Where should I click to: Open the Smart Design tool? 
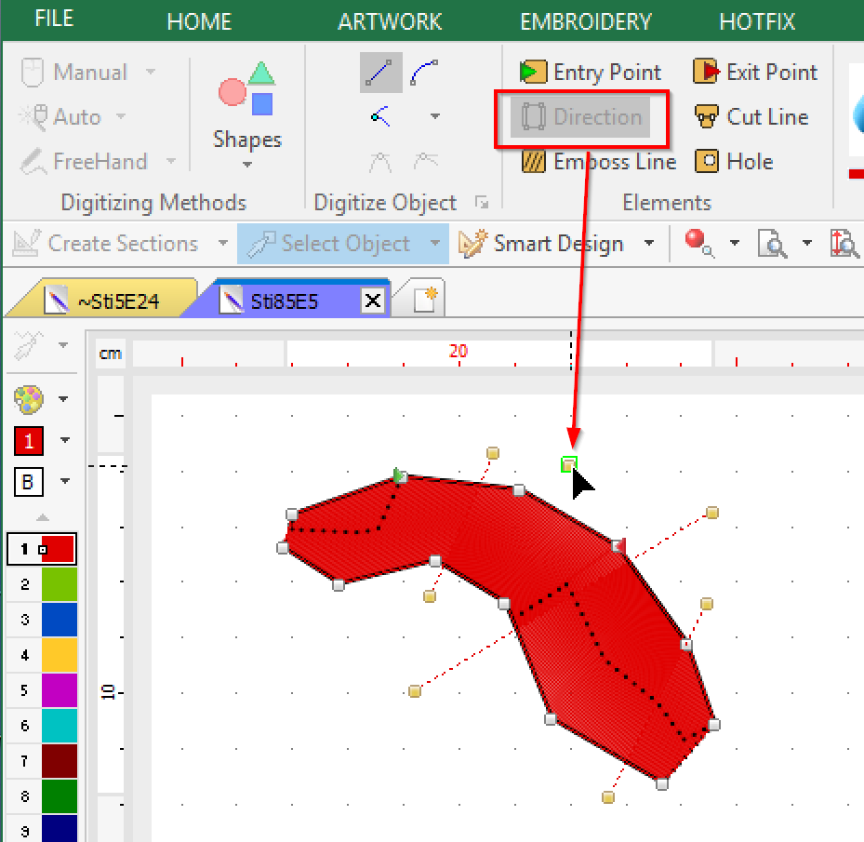[546, 244]
